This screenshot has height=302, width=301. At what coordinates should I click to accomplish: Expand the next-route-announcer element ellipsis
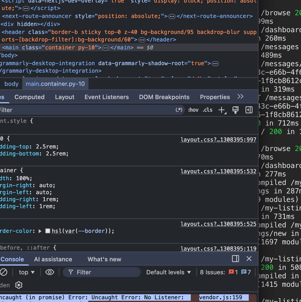172,16
